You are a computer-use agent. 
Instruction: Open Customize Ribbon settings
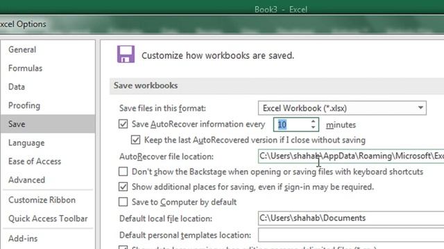[x=42, y=200]
